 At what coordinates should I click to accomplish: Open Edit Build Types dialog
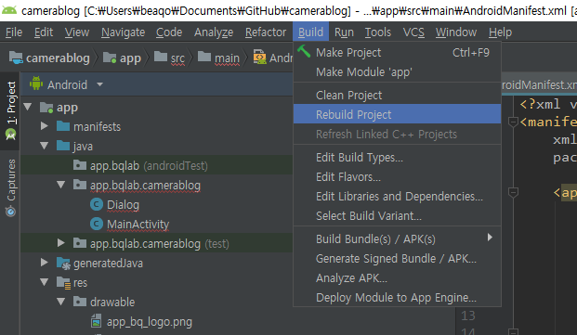coord(397,157)
